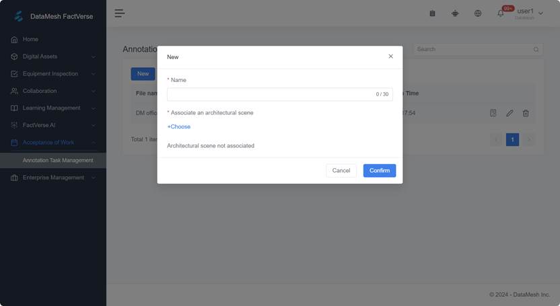Toggle the sidebar collapse hamburger icon
The image size is (560, 306).
(120, 13)
